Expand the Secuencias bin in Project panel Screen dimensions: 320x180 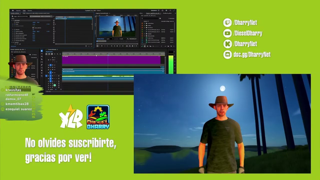coord(144,27)
